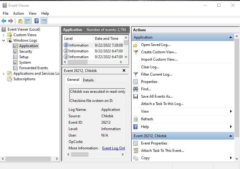
Task: Click the event list horizontal scrollbar thumb
Action: [x=78, y=62]
